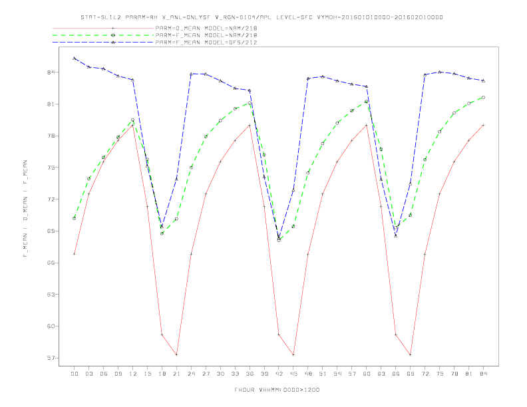Select legend entry PARM=F_MEAN MODEL=NAM/218
The width and height of the screenshot is (527, 407).
(206, 35)
